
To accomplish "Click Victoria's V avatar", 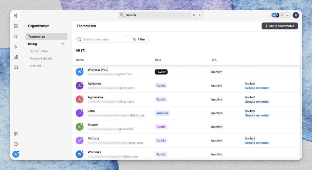I will (79, 140).
